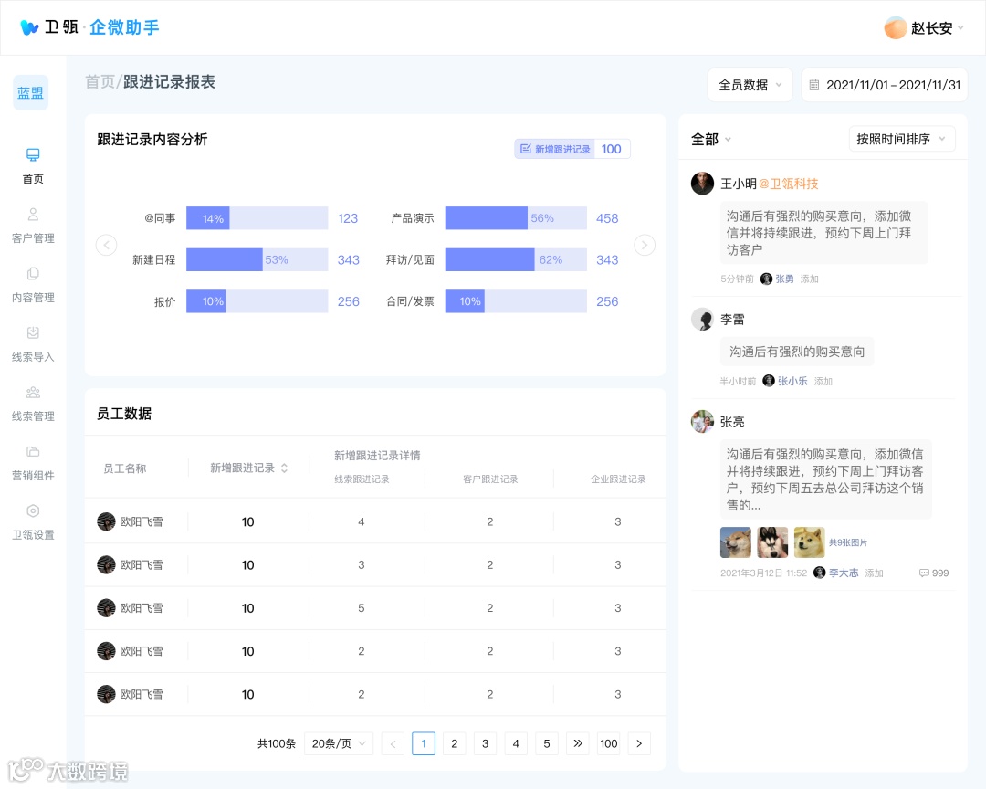Select 客户管理 menu label
This screenshot has width=986, height=789.
coord(33,237)
